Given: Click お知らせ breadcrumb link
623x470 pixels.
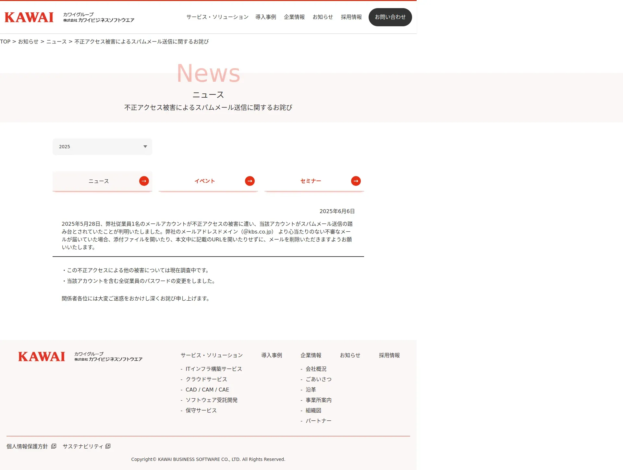Looking at the screenshot, I should point(28,42).
